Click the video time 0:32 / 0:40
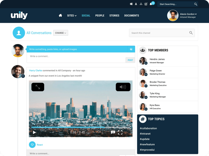Screen dimensions: 209x156 [78, 132]
